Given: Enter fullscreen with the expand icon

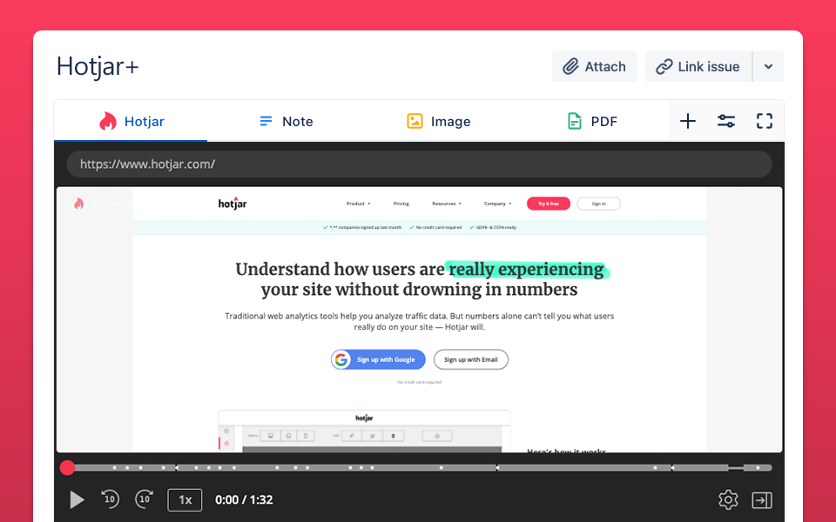Looking at the screenshot, I should click(765, 121).
